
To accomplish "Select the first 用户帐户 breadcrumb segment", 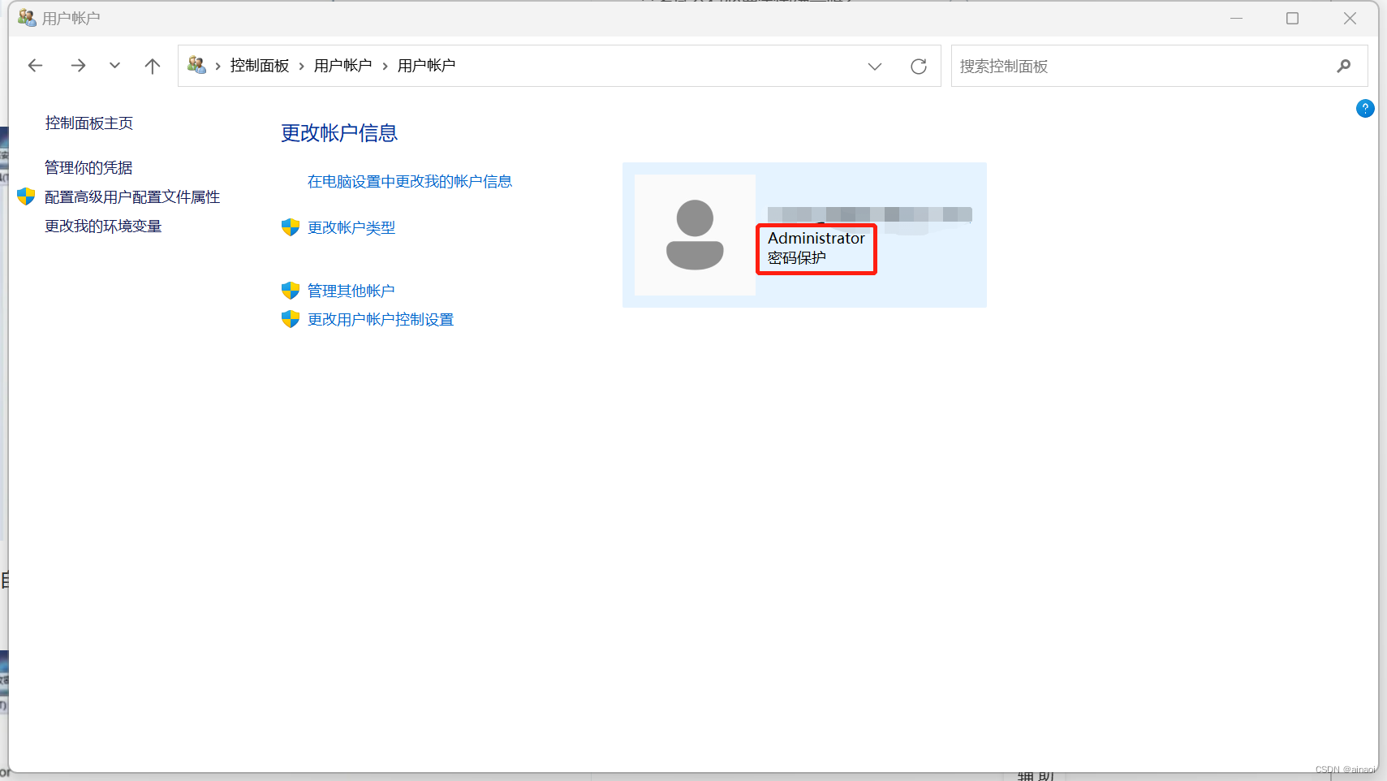I will point(342,66).
